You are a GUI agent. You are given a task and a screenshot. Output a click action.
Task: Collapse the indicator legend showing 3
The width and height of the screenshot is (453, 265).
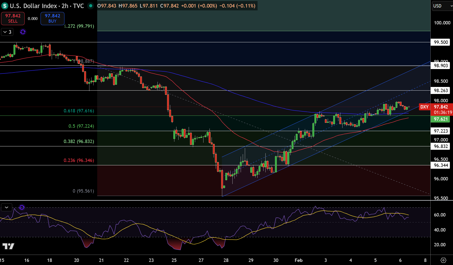pyautogui.click(x=7, y=32)
